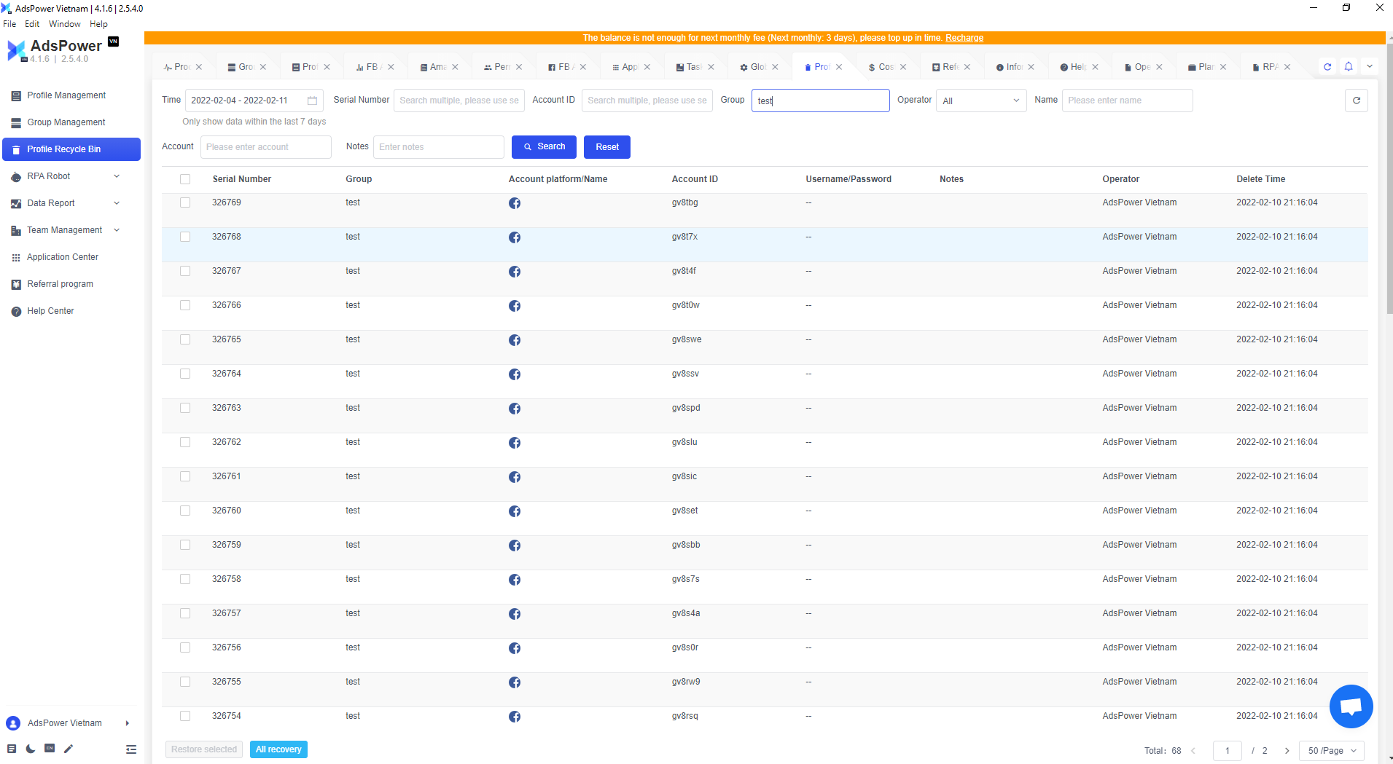Screen dimensions: 1393x764
Task: Click the calendar icon in Time field
Action: [312, 101]
